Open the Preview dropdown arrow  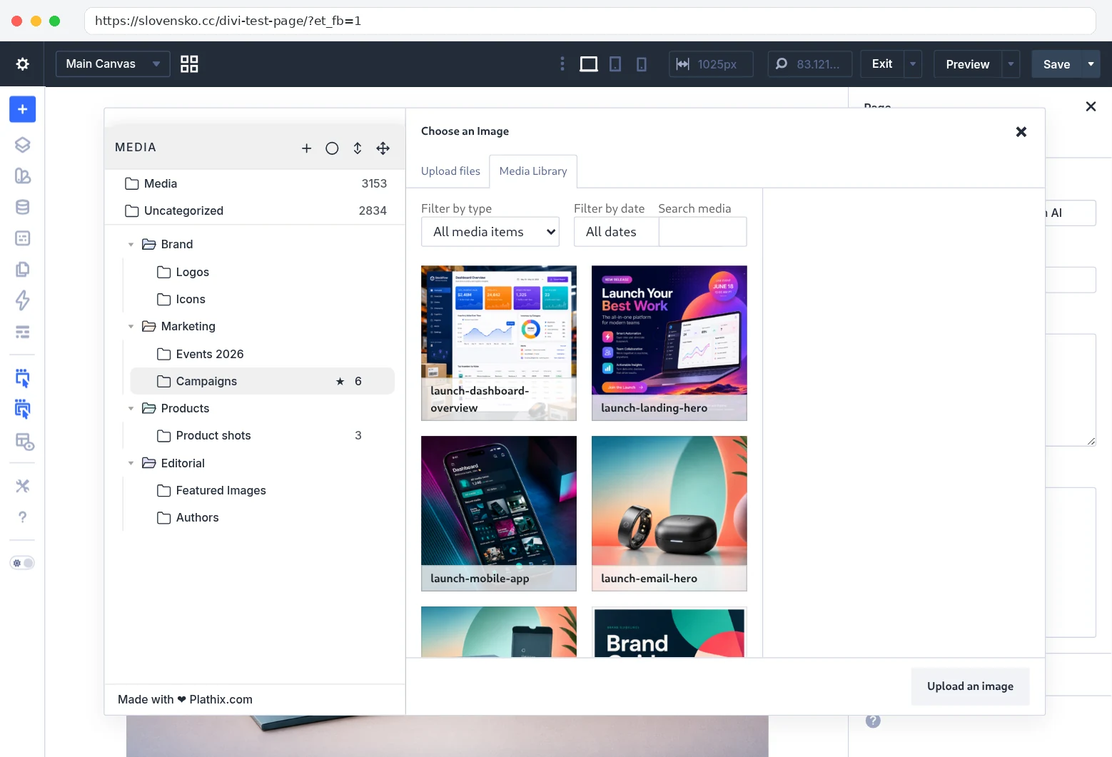coord(1011,64)
